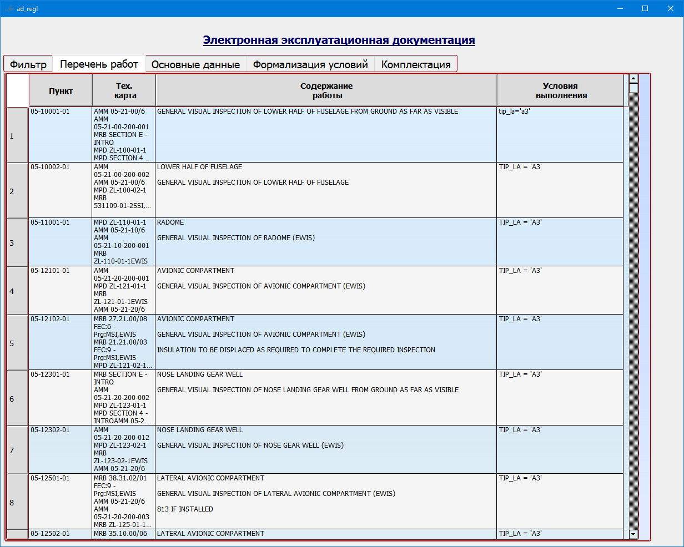Click the Пункт column header
This screenshot has height=547, width=684.
(x=61, y=90)
